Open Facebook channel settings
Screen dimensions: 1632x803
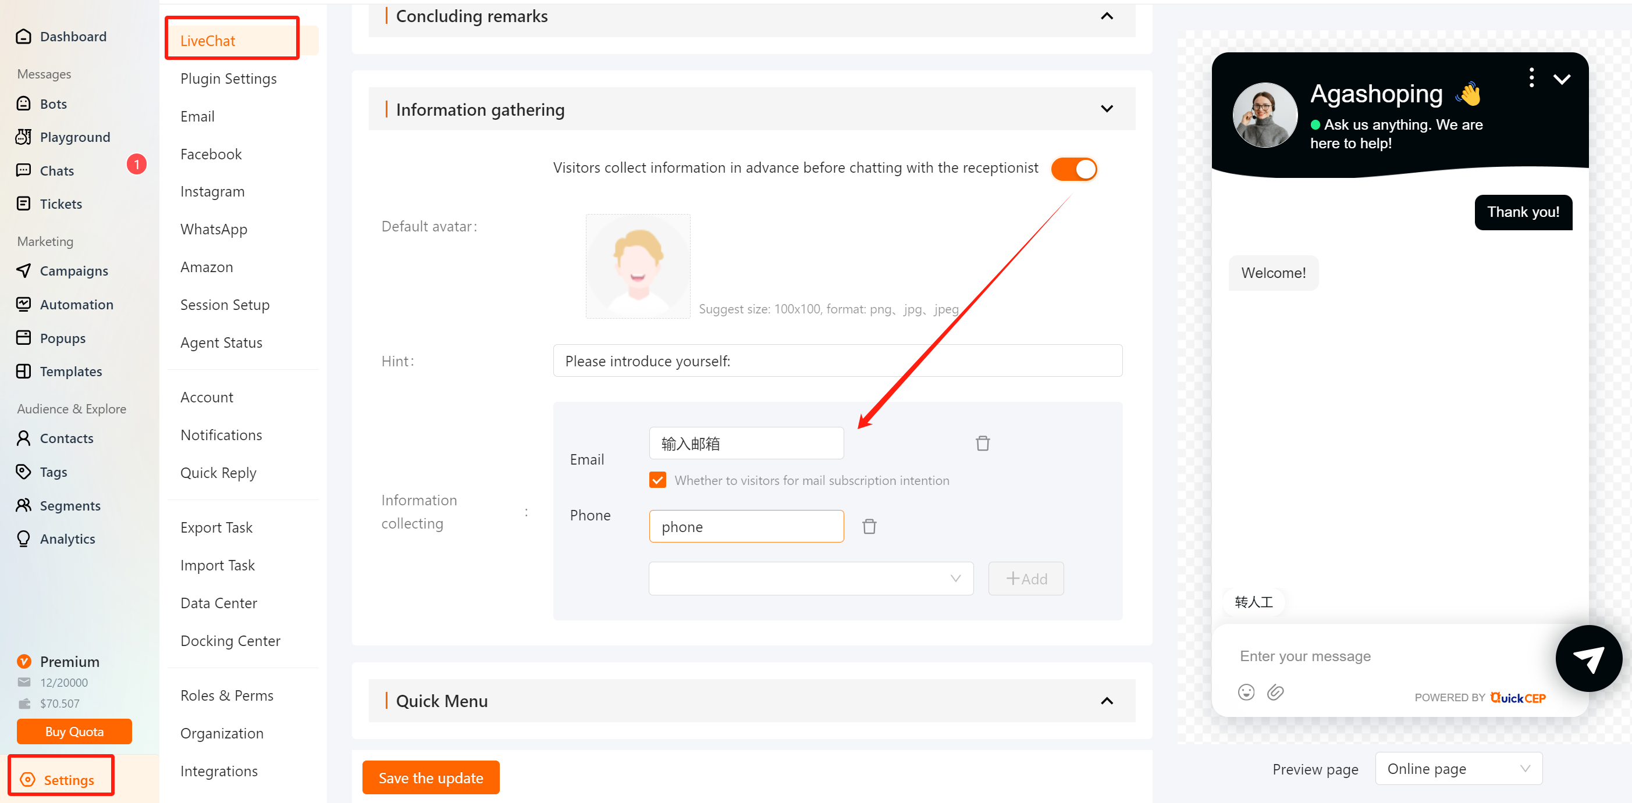tap(211, 154)
